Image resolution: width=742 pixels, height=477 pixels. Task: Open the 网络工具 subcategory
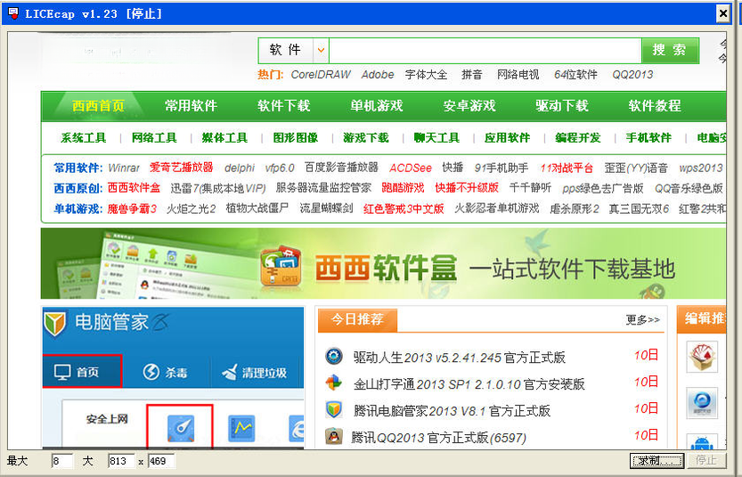154,138
